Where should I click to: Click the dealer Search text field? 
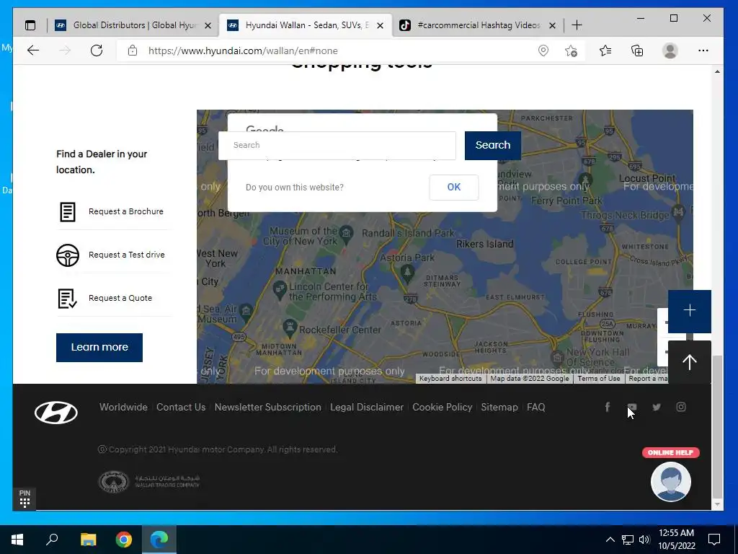coord(337,146)
